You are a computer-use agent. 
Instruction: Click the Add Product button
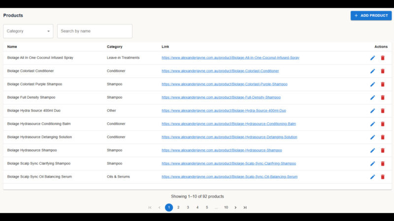click(371, 16)
